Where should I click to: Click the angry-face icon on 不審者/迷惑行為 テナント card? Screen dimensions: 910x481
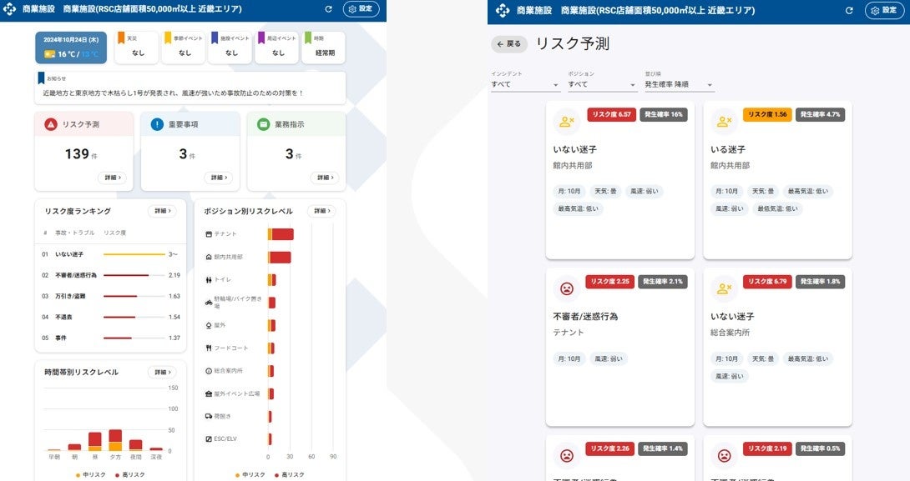pos(567,288)
